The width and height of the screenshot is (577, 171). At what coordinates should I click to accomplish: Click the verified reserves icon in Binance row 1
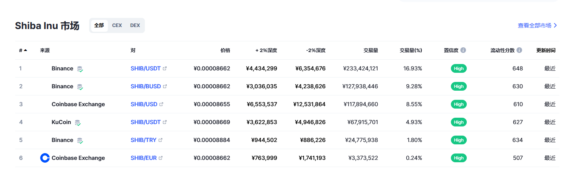(80, 69)
